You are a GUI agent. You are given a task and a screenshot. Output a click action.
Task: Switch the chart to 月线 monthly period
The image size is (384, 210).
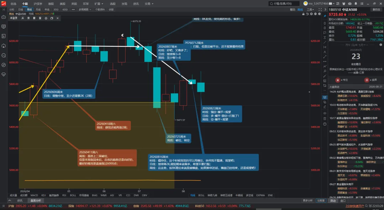(38, 10)
